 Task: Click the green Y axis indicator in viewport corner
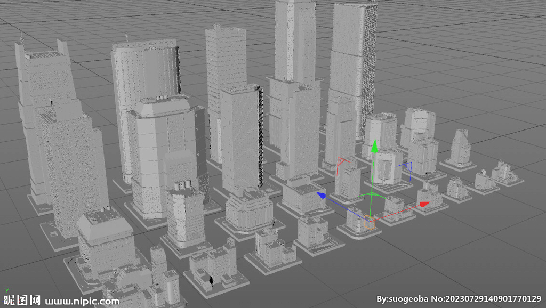pyautogui.click(x=7, y=290)
